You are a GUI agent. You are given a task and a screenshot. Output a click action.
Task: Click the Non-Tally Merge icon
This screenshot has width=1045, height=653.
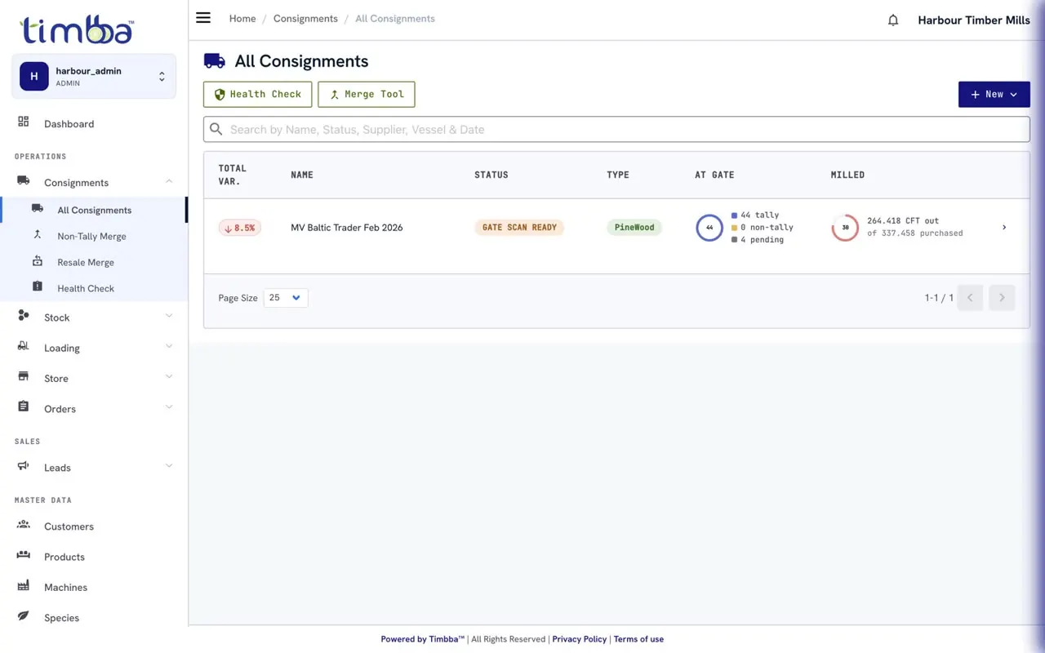pos(38,235)
